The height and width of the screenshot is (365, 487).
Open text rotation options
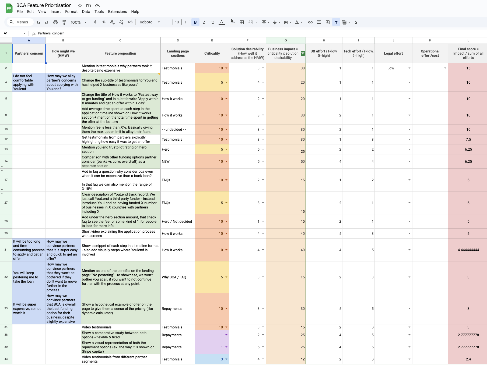(299, 22)
